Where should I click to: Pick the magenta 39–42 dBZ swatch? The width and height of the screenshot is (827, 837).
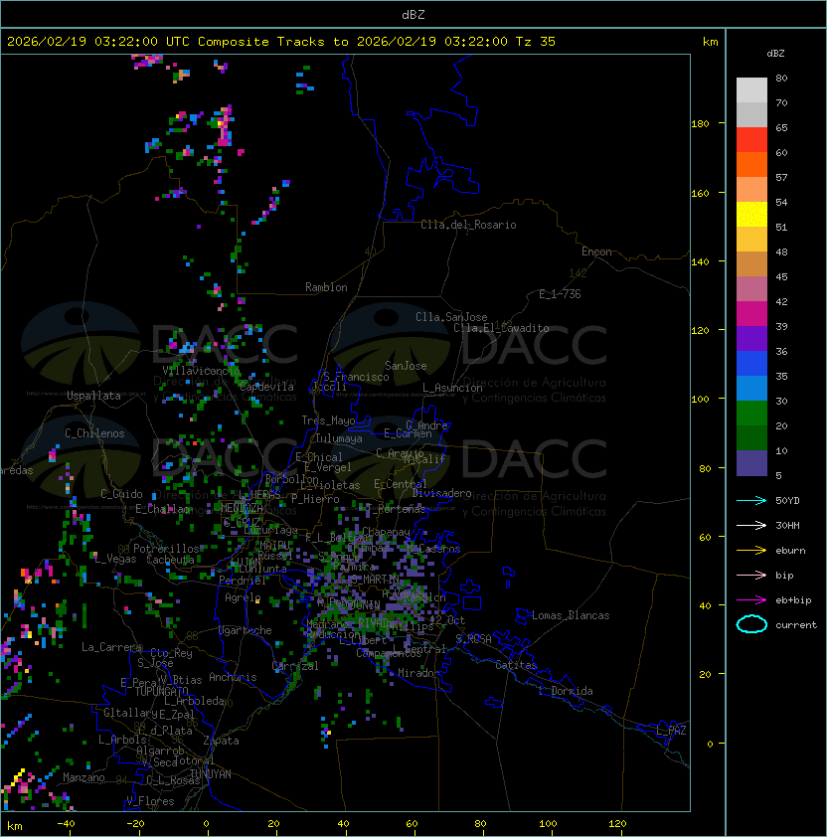click(751, 314)
